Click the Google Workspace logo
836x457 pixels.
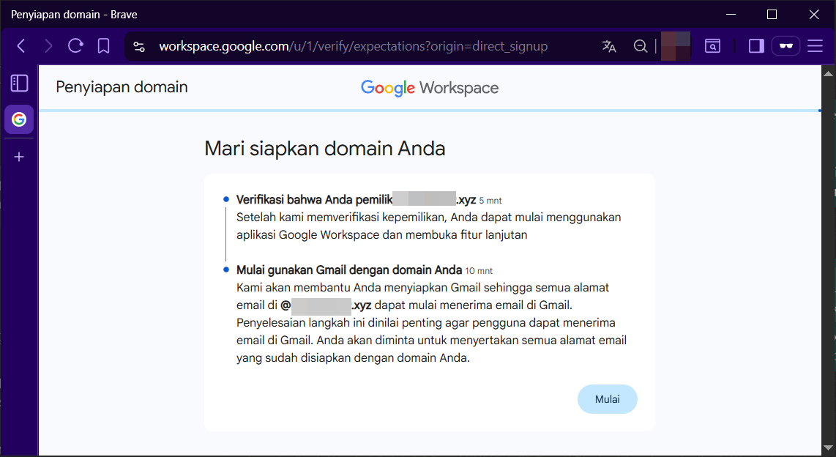tap(430, 88)
